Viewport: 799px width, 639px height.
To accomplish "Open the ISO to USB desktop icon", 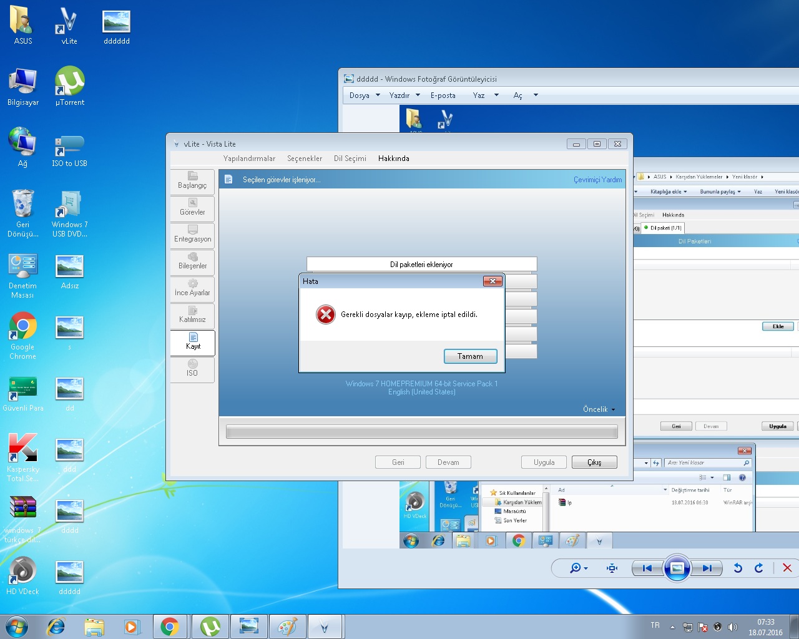I will click(69, 148).
